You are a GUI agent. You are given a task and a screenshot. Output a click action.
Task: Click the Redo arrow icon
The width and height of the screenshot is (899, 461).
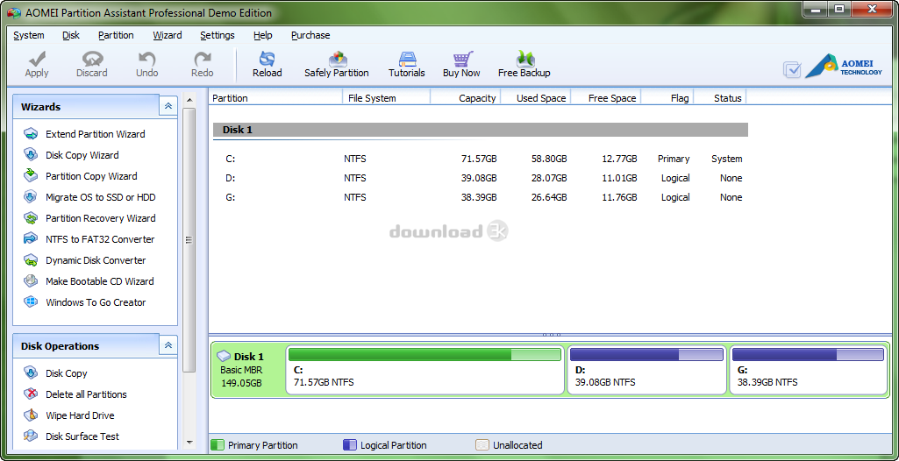(202, 59)
